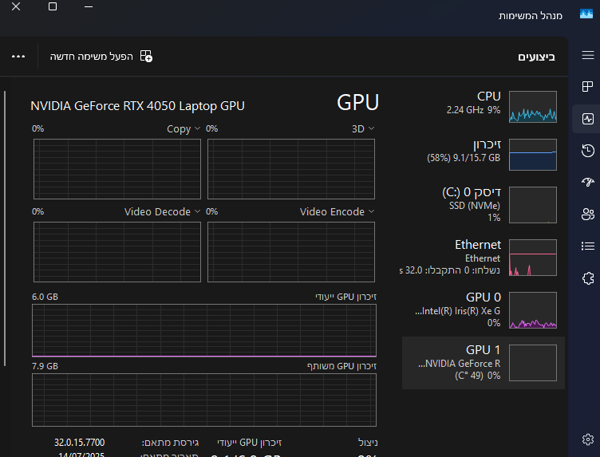Click the Ethernet throughput mini graph
The height and width of the screenshot is (457, 600).
(533, 258)
